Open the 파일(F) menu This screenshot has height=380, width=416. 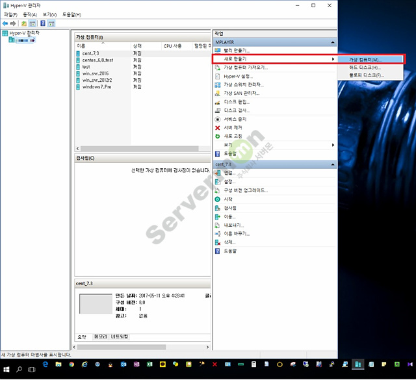point(10,14)
